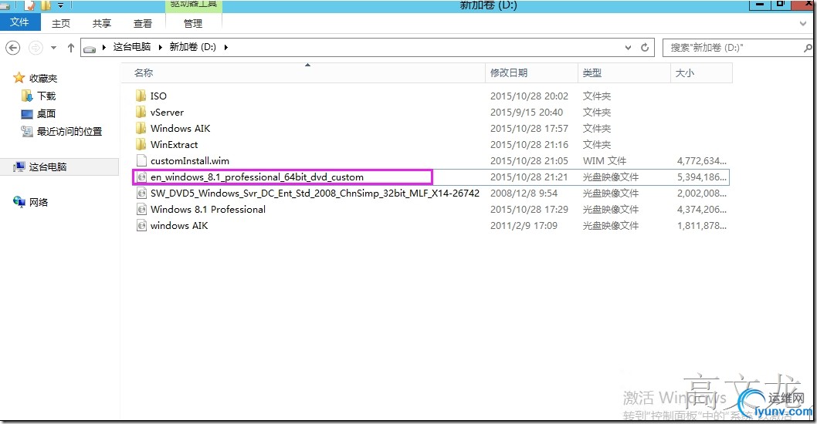Refresh the current folder
The width and height of the screenshot is (817, 424).
click(645, 47)
